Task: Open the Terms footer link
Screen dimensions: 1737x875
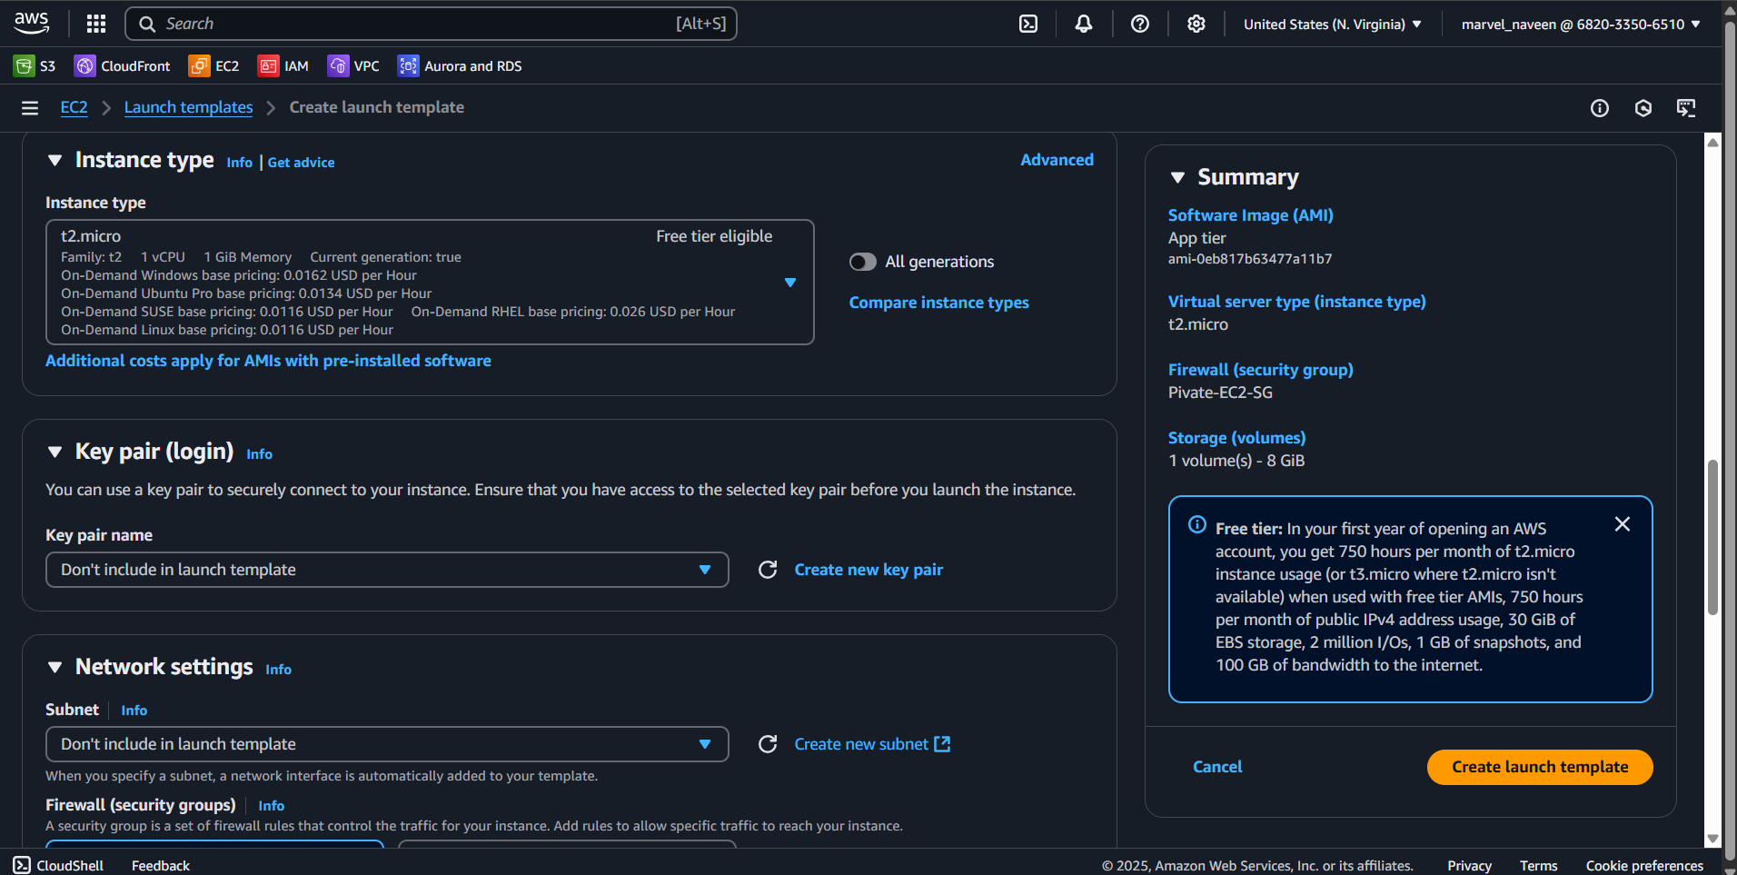Action: (x=1538, y=866)
